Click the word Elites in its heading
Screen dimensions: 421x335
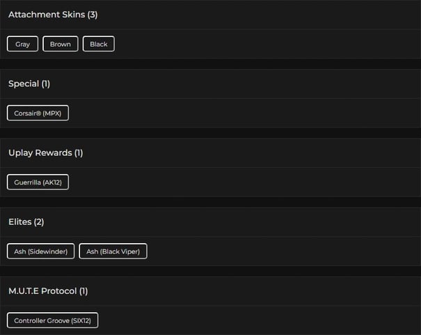[x=19, y=221]
